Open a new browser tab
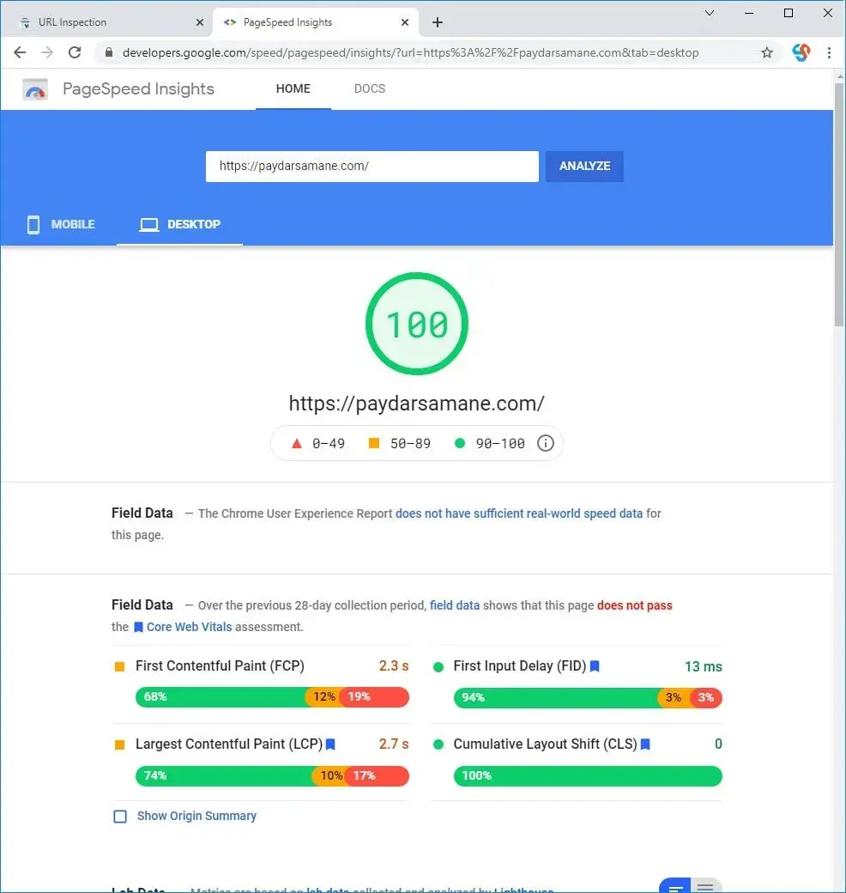Viewport: 846px width, 893px height. pyautogui.click(x=438, y=22)
